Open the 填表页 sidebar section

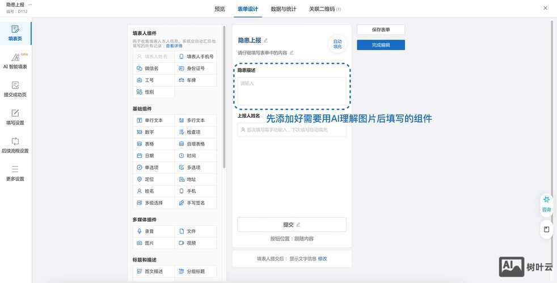pyautogui.click(x=15, y=33)
